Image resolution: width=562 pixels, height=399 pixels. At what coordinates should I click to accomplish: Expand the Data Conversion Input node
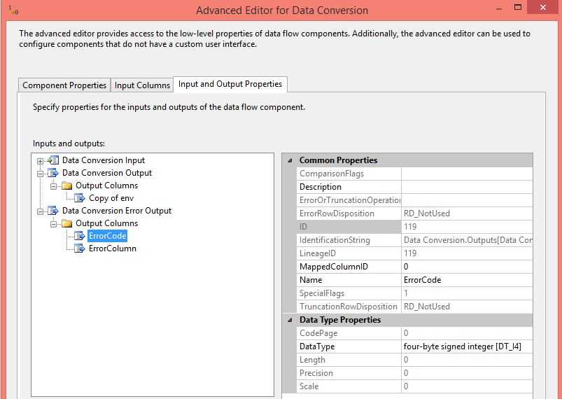41,161
